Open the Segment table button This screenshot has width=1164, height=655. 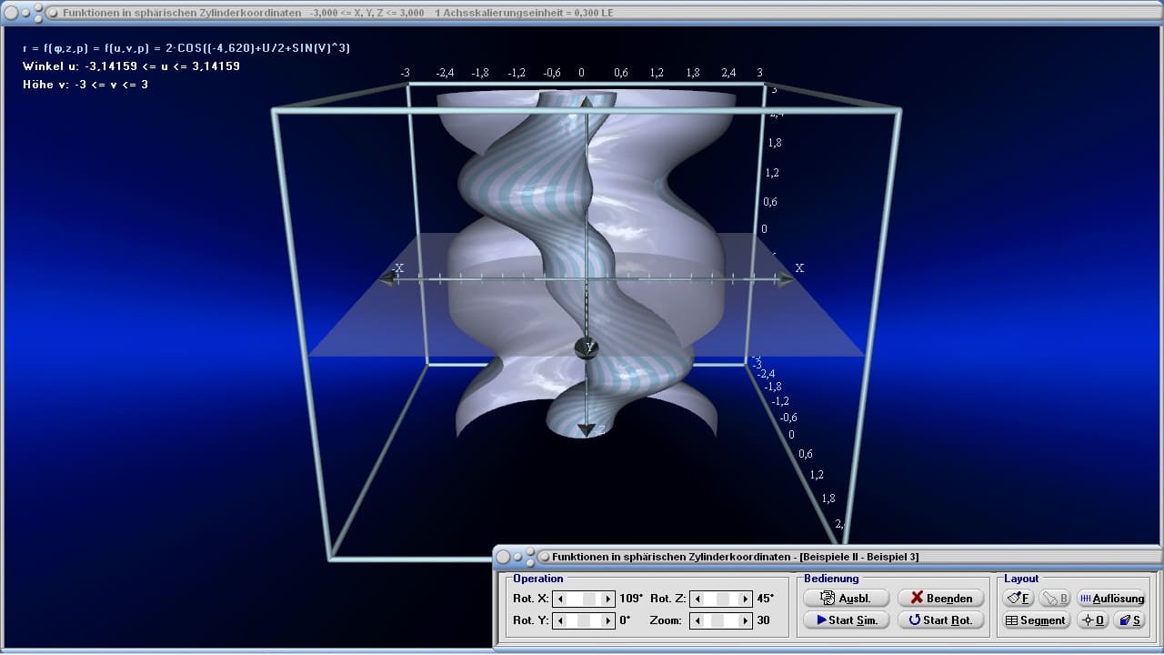1035,620
